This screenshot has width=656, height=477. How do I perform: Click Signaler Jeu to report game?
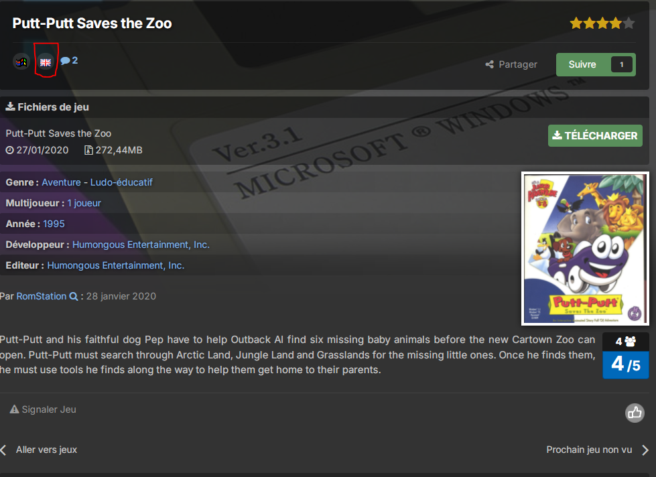coord(43,409)
